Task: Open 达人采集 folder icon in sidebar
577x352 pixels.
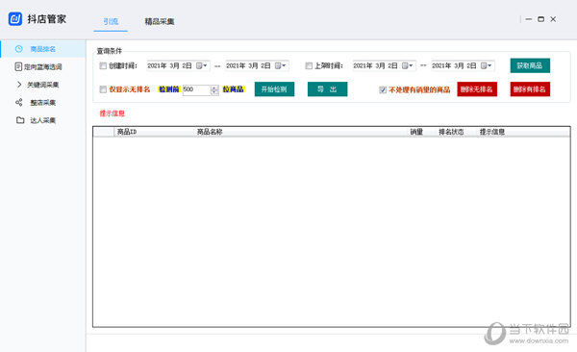Action: coord(20,120)
